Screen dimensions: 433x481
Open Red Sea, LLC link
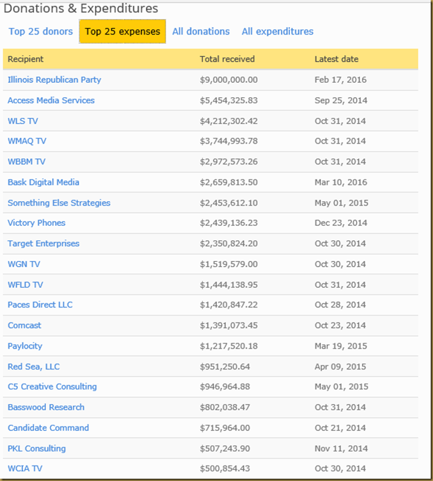click(34, 367)
